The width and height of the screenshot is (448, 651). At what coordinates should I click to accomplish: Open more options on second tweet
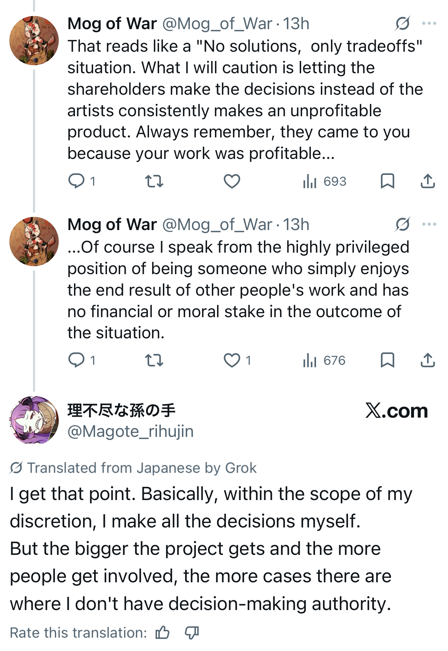point(429,224)
